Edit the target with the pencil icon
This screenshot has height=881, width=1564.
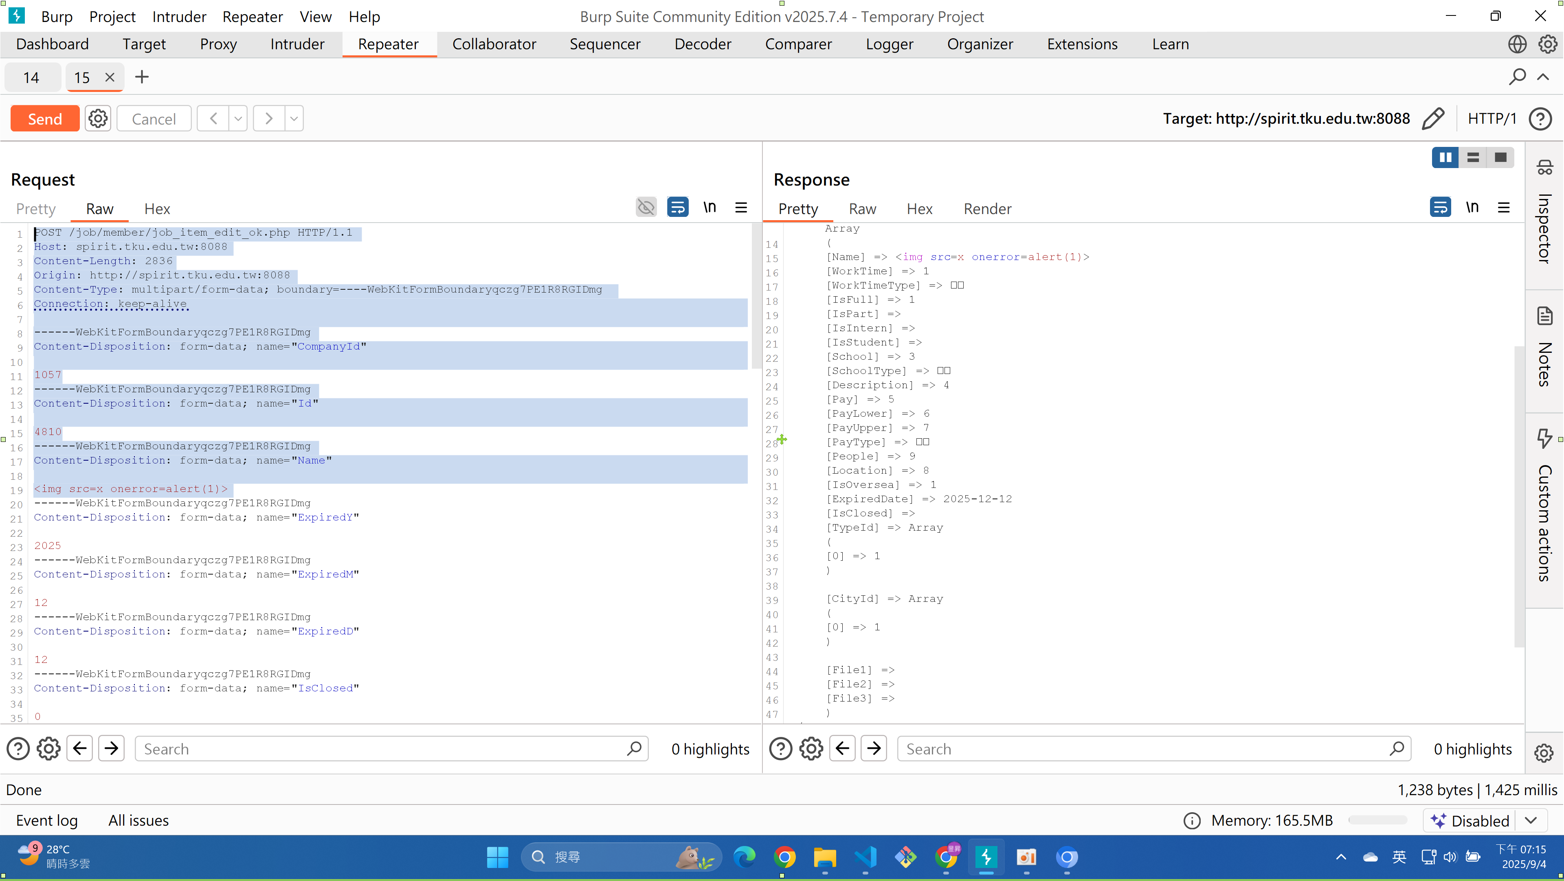coord(1433,118)
